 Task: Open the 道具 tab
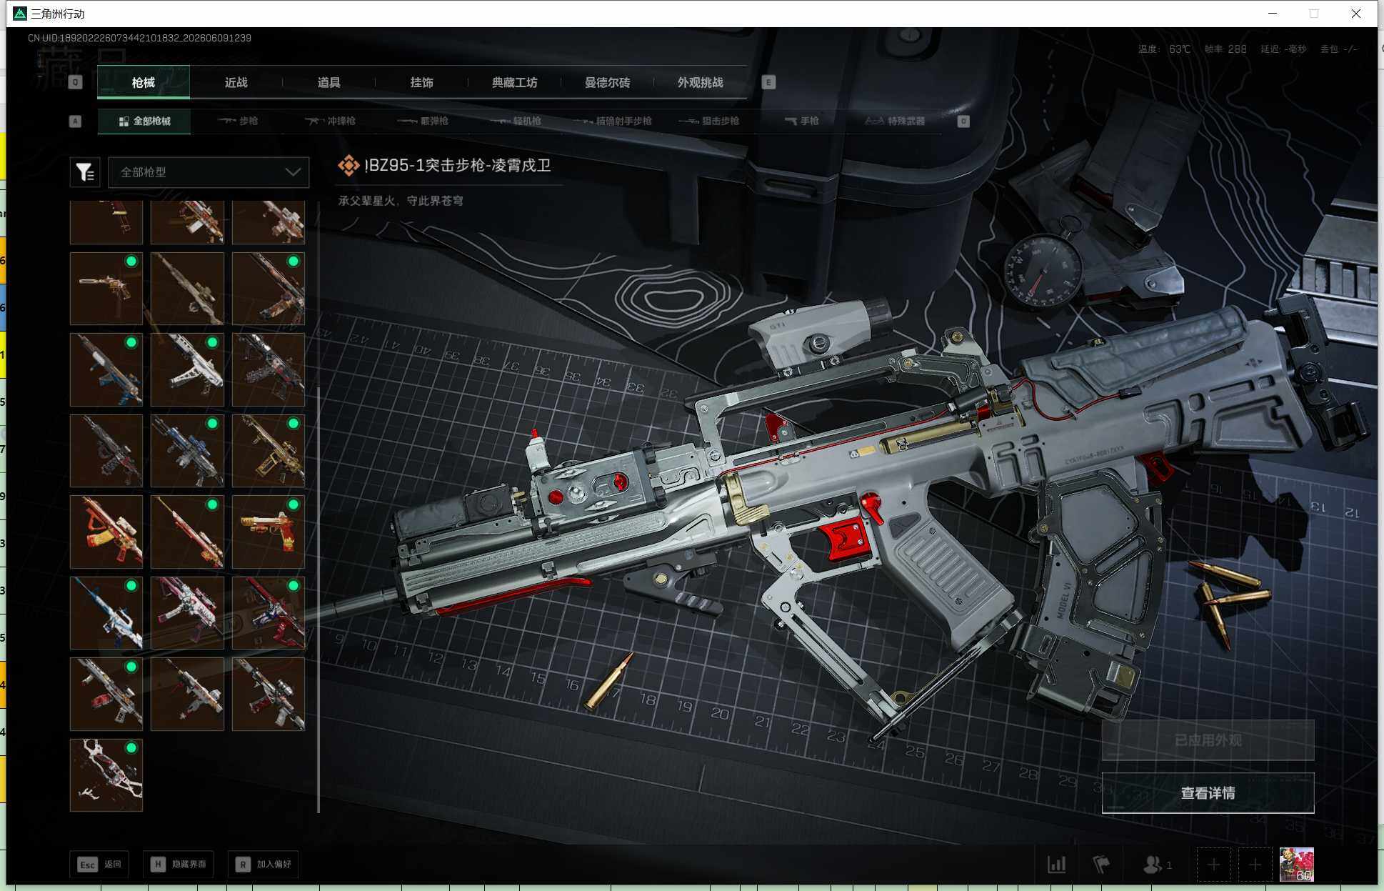[329, 82]
